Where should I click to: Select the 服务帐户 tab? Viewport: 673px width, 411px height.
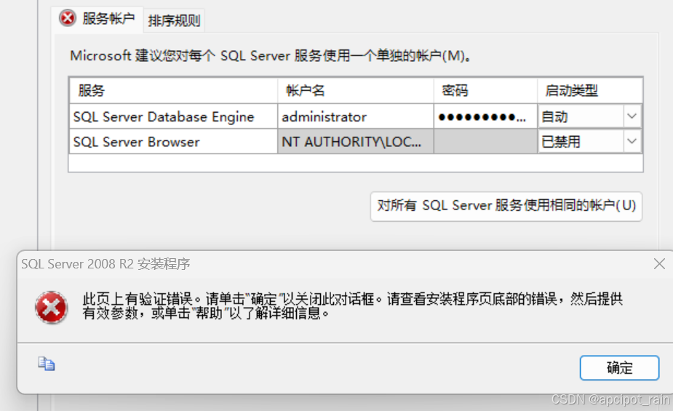(97, 19)
